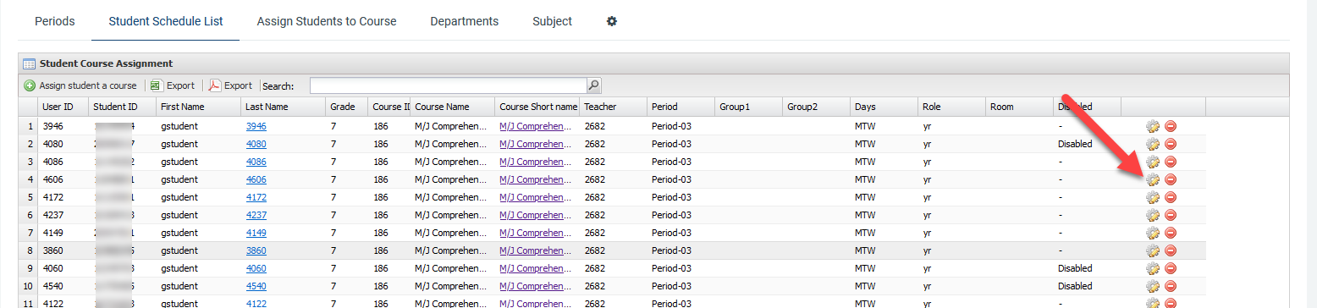Viewport: 1317px width, 308px height.
Task: Switch to the Periods tab
Action: coord(55,21)
